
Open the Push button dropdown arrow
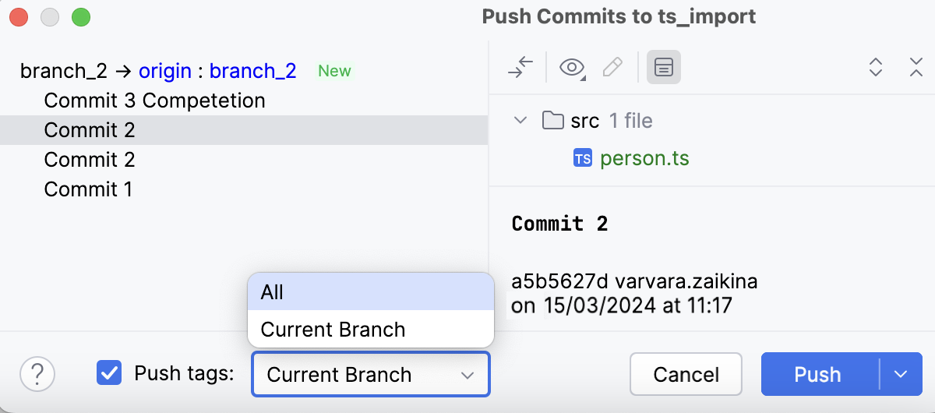click(x=901, y=375)
